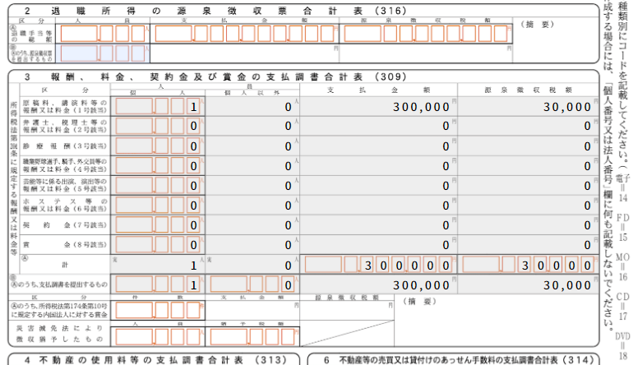
Task: Click the 支払金額 cell for 内国法人に対する賞金
Action: coord(252,311)
